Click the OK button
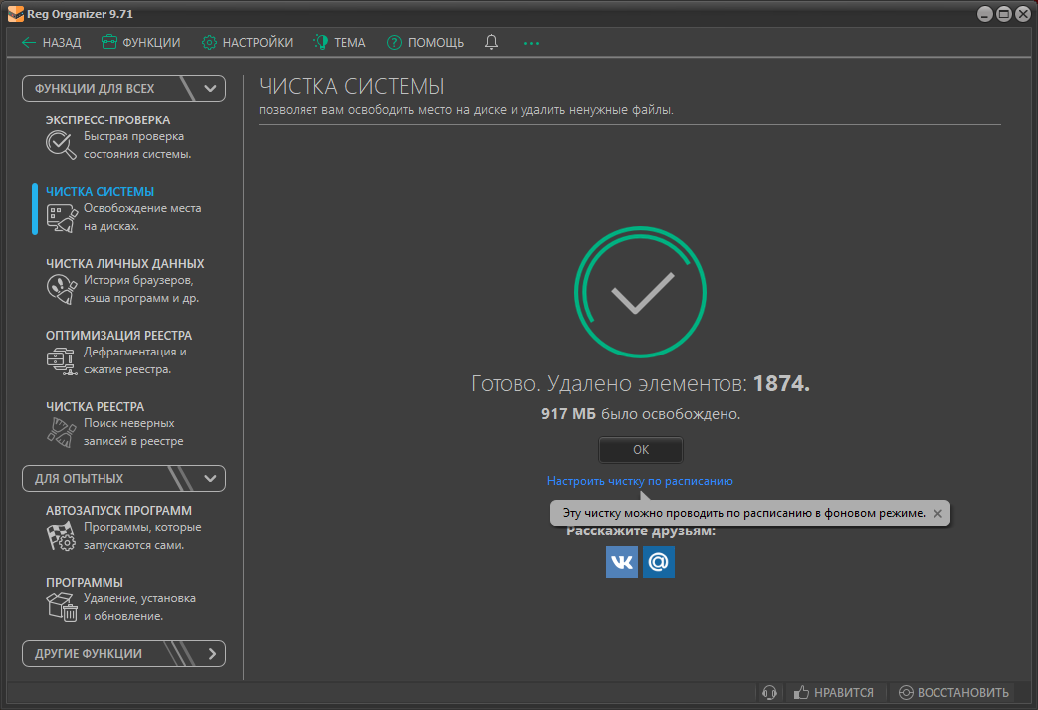The height and width of the screenshot is (710, 1038). (641, 450)
